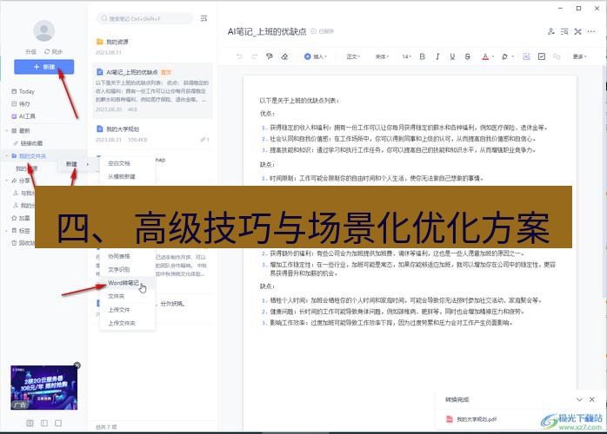Open the three-dot more options menu
607x434 pixels.
point(591,32)
